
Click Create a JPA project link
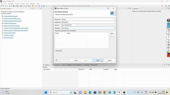tap(10, 33)
